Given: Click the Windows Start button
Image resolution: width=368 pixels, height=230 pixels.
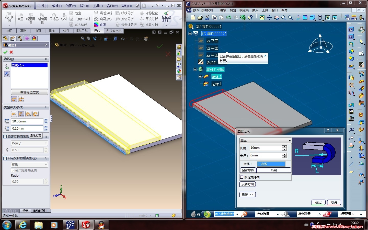Looking at the screenshot, I should tap(7, 225).
